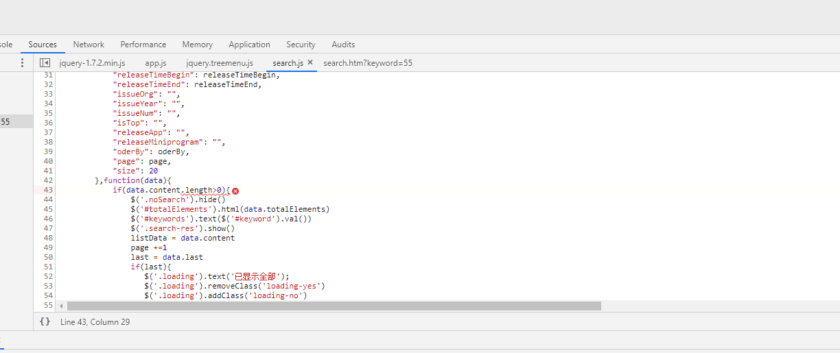Screen dimensions: 840x353
Task: Open the Security panel tab
Action: [301, 45]
